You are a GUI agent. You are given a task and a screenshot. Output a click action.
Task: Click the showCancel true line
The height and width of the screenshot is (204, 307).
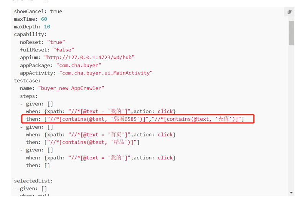(38, 12)
